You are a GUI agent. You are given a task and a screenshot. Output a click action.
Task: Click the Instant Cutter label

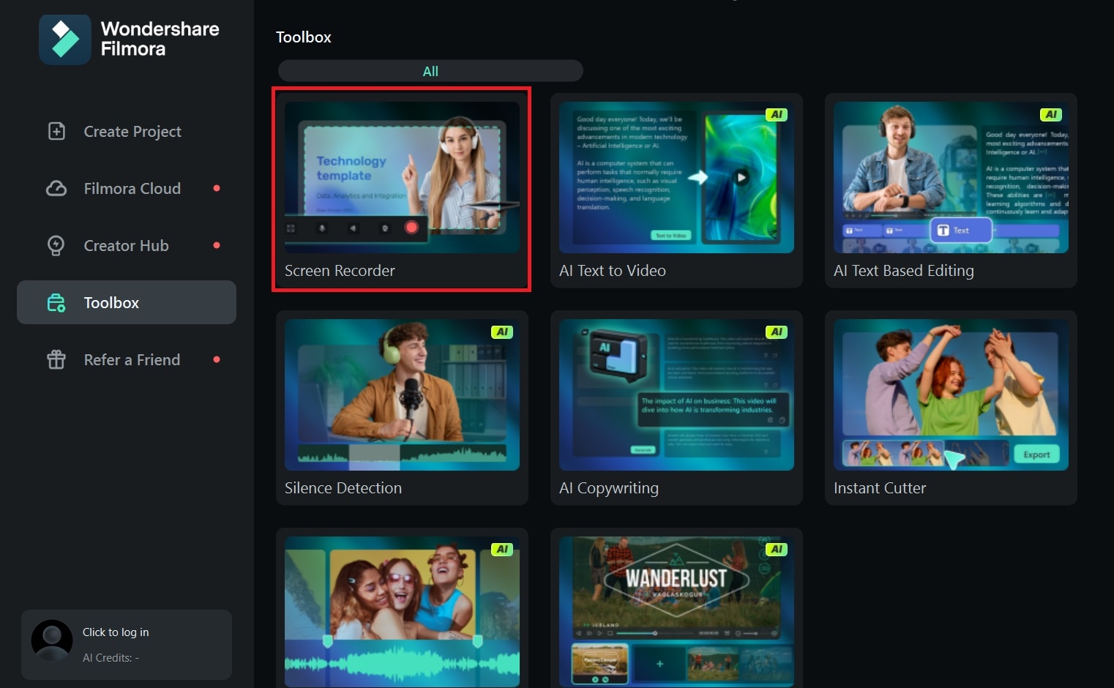coord(880,488)
